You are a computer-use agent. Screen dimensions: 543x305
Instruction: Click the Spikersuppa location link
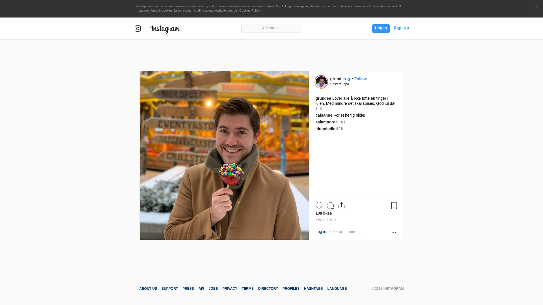339,84
